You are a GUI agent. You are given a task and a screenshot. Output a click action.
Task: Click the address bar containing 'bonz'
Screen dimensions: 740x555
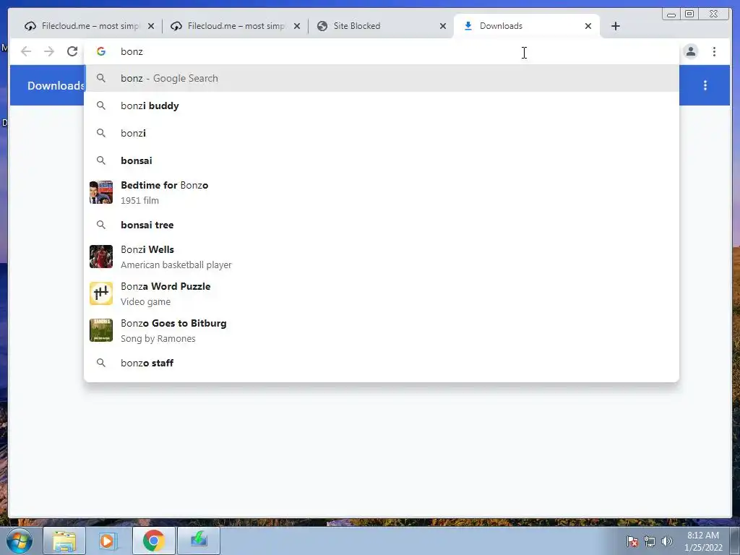point(382,51)
